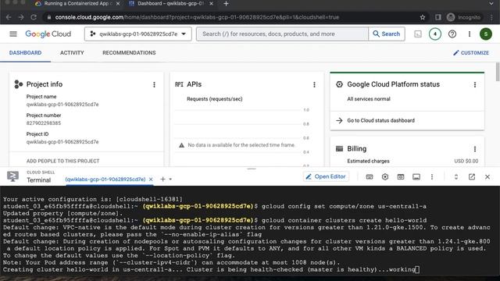Switch to the ACTIVITY tab
Image resolution: width=500 pixels, height=281 pixels.
(72, 53)
